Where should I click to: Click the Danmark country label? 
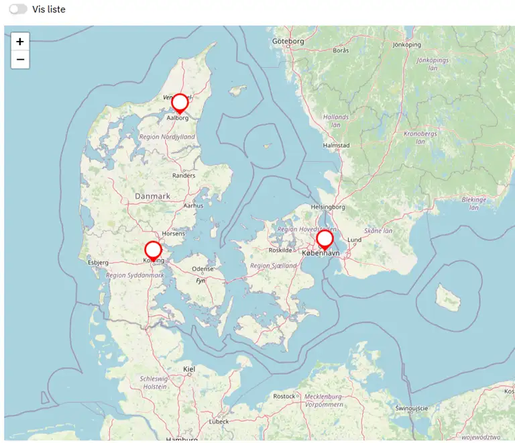153,196
